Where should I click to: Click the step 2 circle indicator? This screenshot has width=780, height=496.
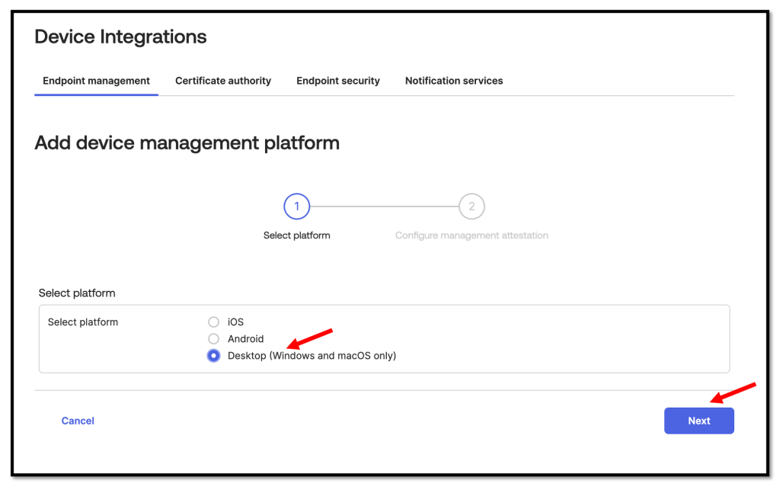coord(472,206)
